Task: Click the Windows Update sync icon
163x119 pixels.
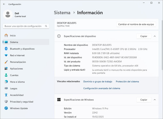Action: pyautogui.click(x=6, y=108)
